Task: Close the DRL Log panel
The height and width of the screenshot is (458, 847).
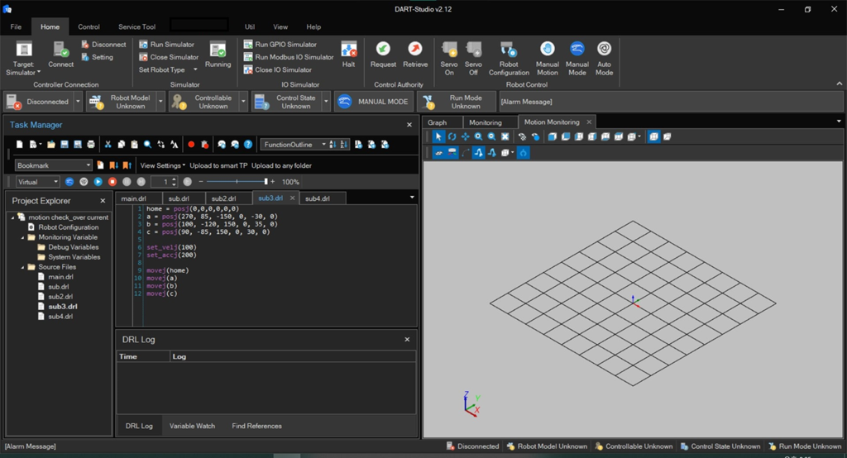Action: 407,339
